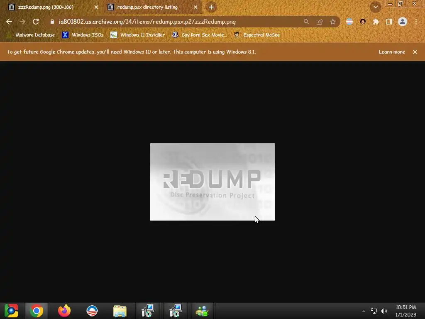Open the first installer icon on taskbar
Screen dimensions: 425x319
[x=148, y=311]
